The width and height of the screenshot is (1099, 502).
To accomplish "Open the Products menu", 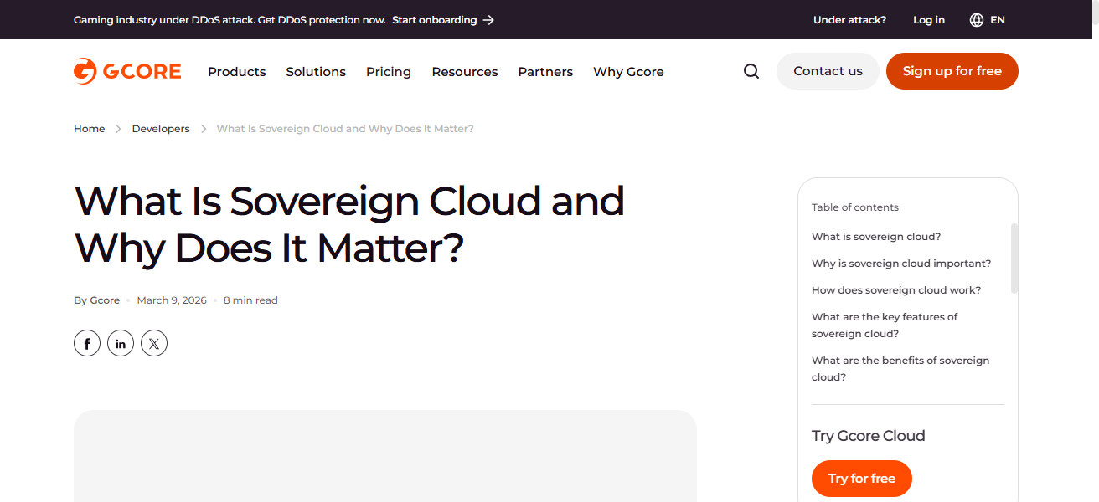I will point(236,72).
